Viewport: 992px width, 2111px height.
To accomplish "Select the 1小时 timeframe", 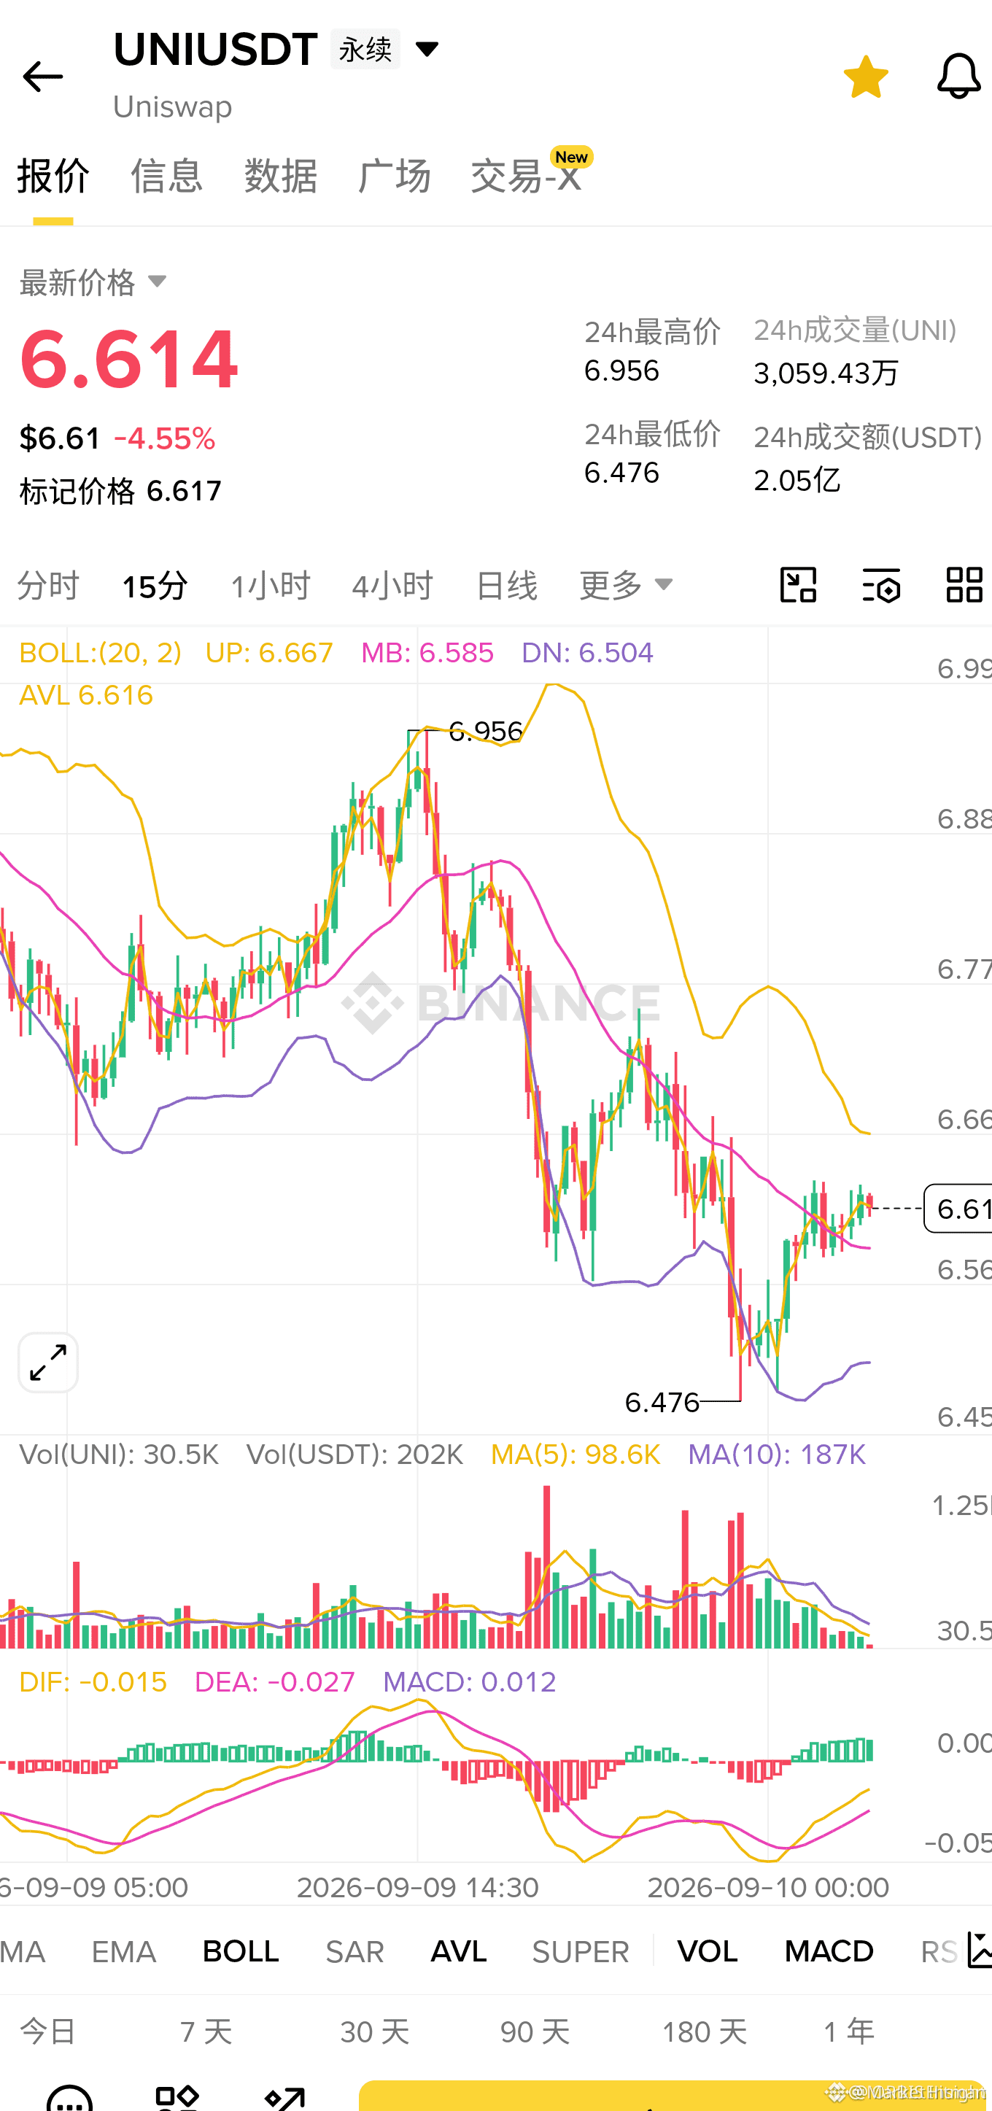I will point(271,586).
